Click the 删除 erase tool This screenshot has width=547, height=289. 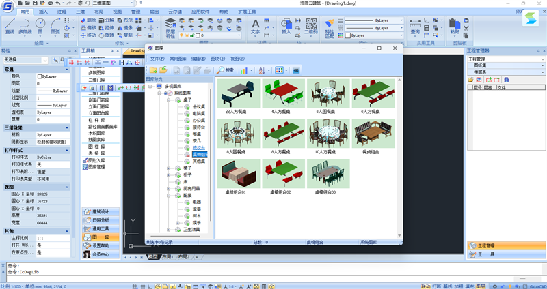88,20
